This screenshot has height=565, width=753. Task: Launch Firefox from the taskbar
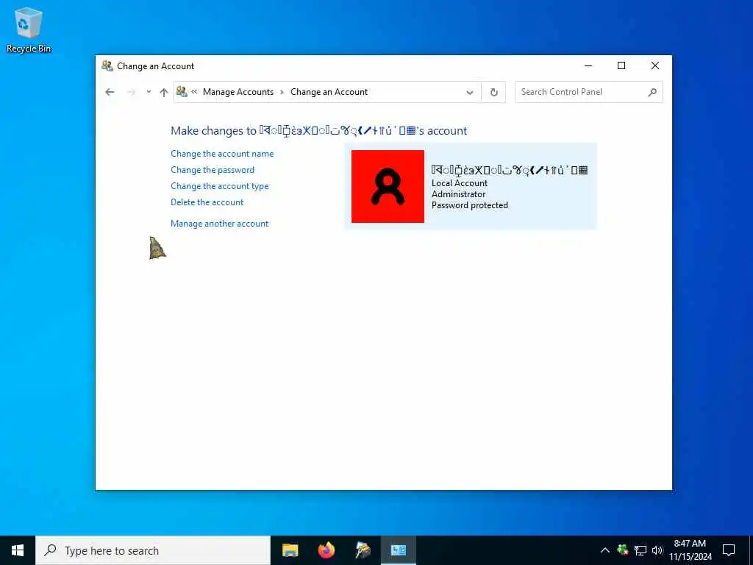[x=326, y=550]
